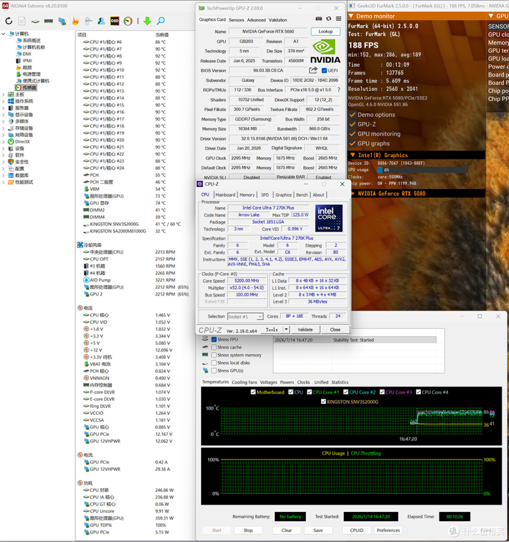Toggle the CPU Core #1 graph checkbox
Image resolution: width=509 pixels, height=542 pixels.
309,392
